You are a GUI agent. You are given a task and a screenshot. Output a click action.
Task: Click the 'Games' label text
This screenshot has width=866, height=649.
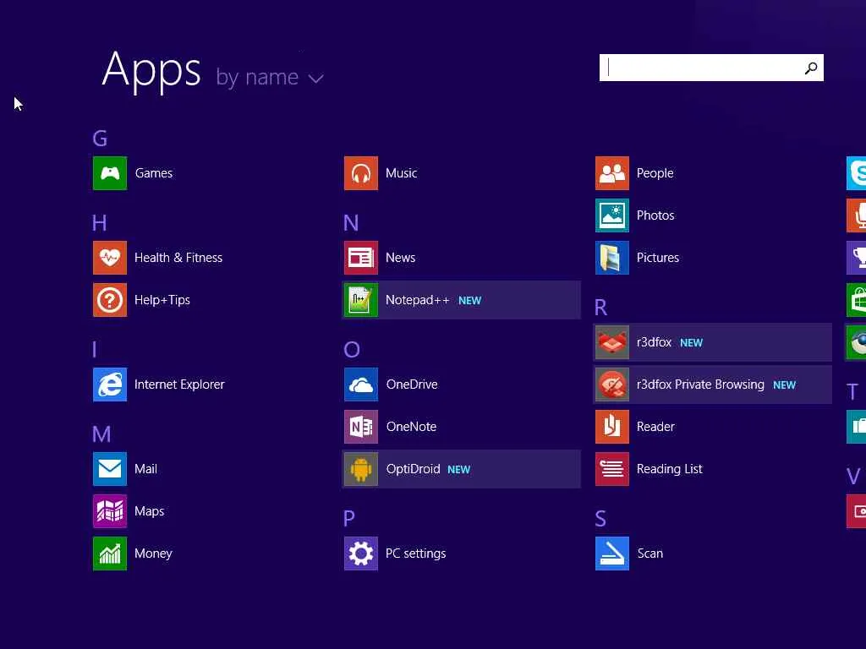click(x=154, y=173)
